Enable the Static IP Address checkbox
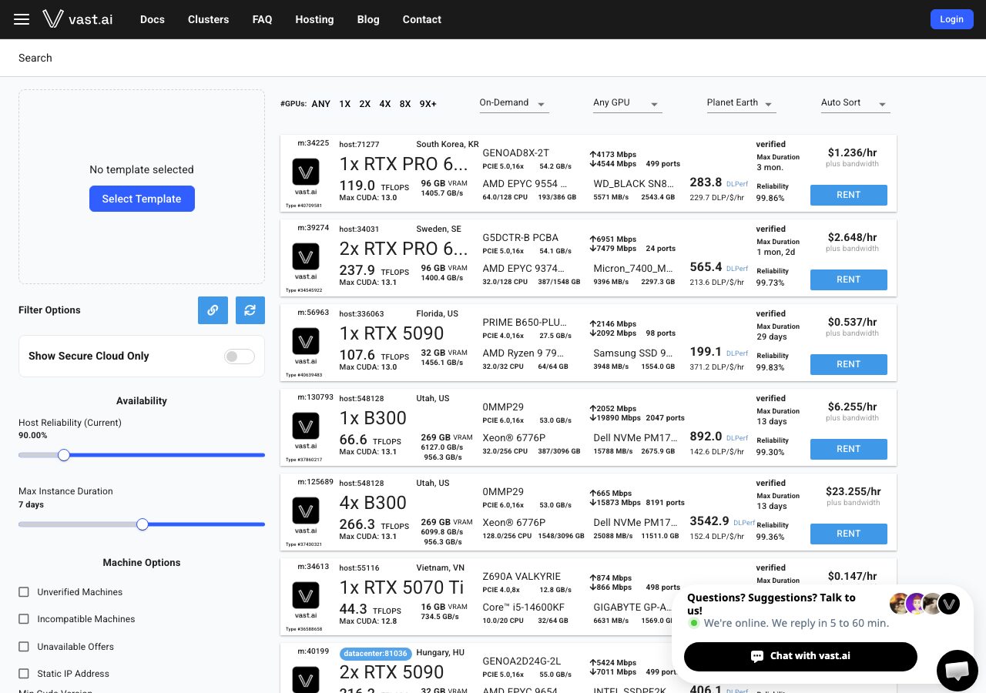The image size is (986, 693). click(x=24, y=674)
